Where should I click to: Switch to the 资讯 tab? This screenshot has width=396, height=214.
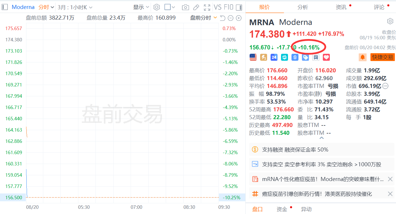[341, 7]
